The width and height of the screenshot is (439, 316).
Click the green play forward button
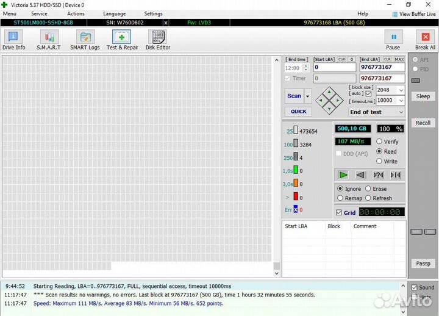tap(343, 175)
